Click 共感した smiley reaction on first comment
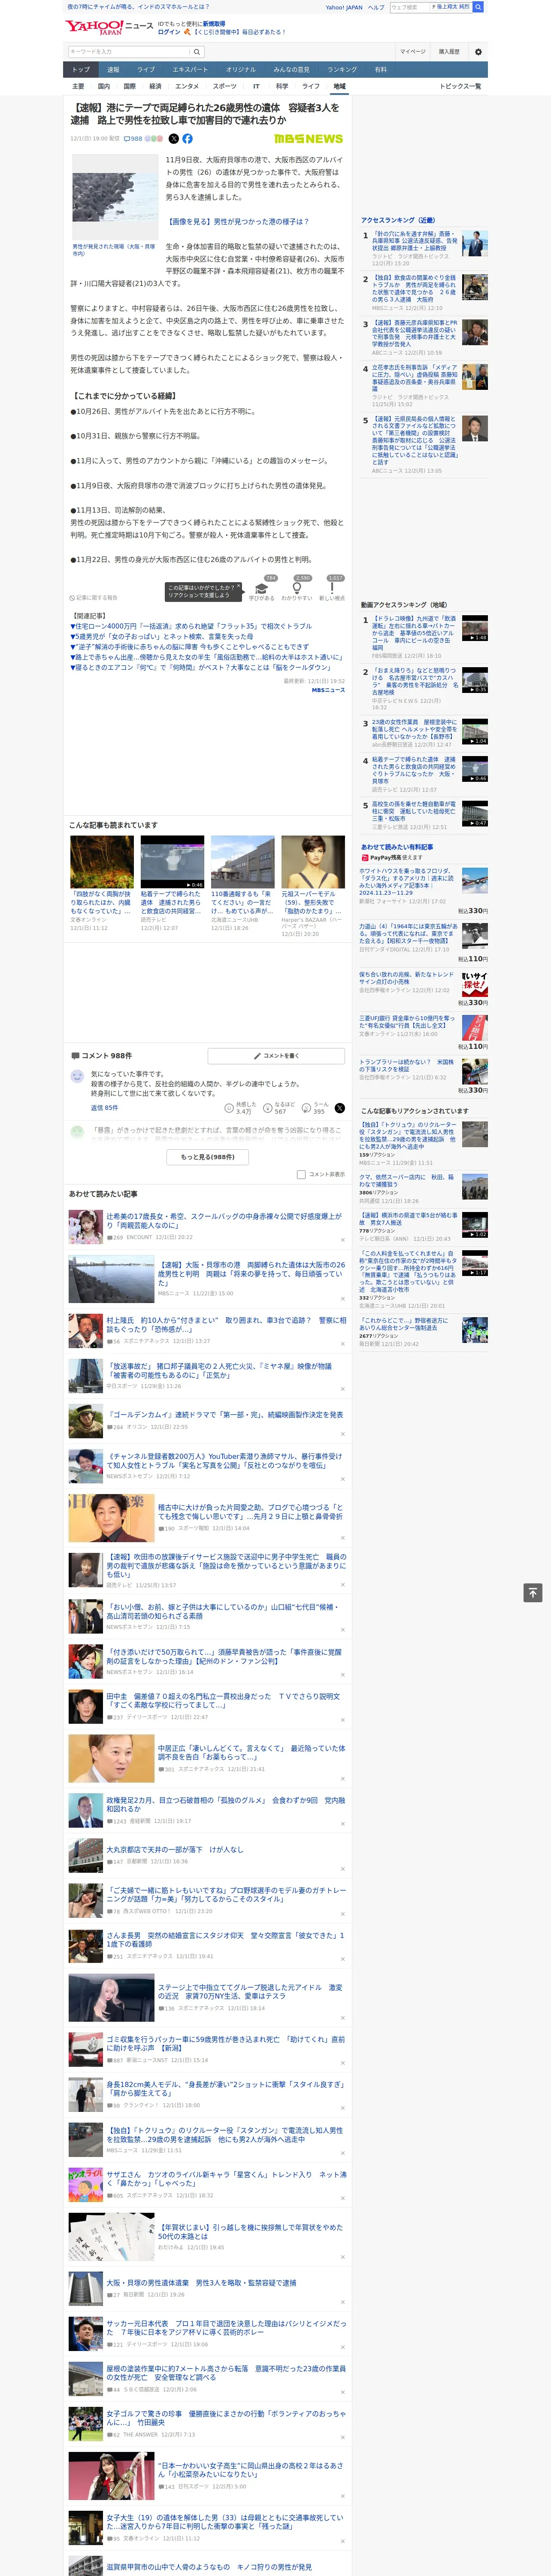 point(241,1108)
